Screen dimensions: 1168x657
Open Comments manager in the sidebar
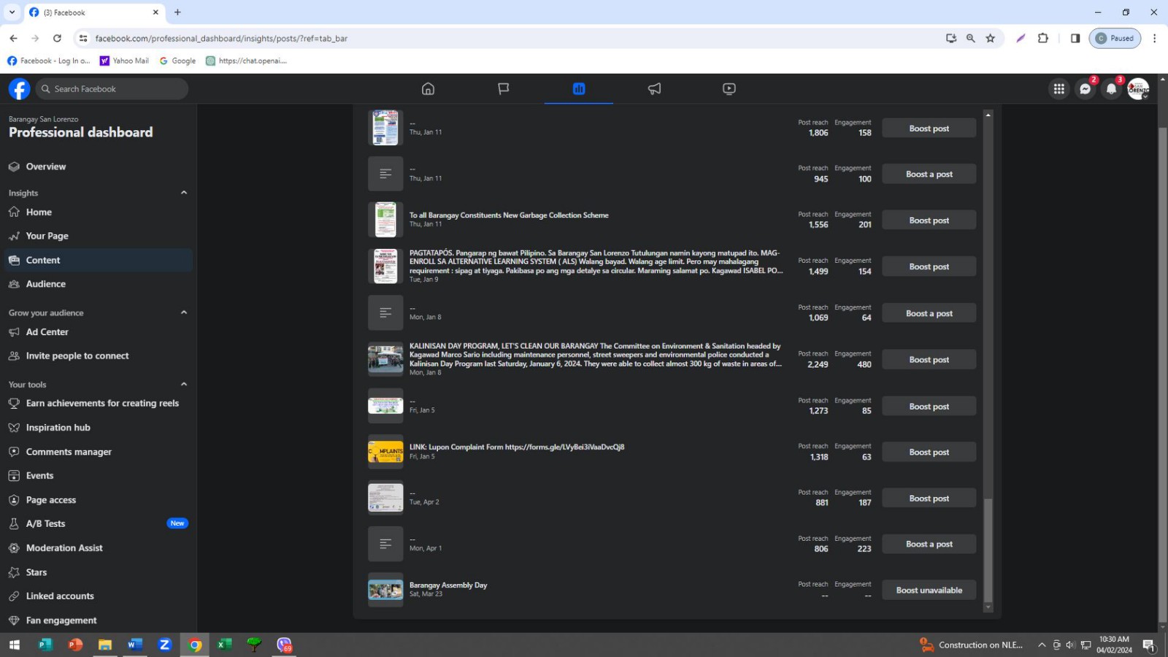pos(98,452)
